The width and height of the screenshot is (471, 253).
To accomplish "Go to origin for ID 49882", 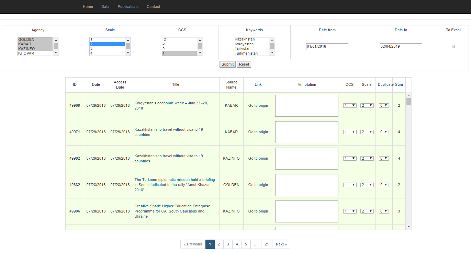I will pyautogui.click(x=258, y=185).
